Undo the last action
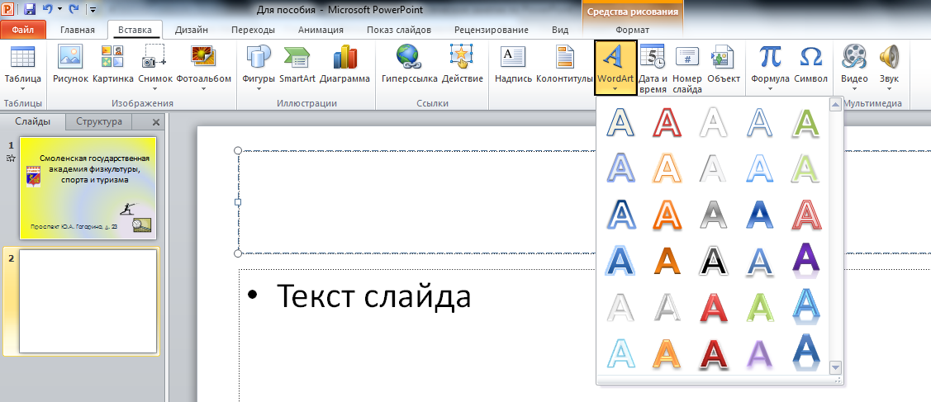The height and width of the screenshot is (402, 931). pyautogui.click(x=48, y=9)
